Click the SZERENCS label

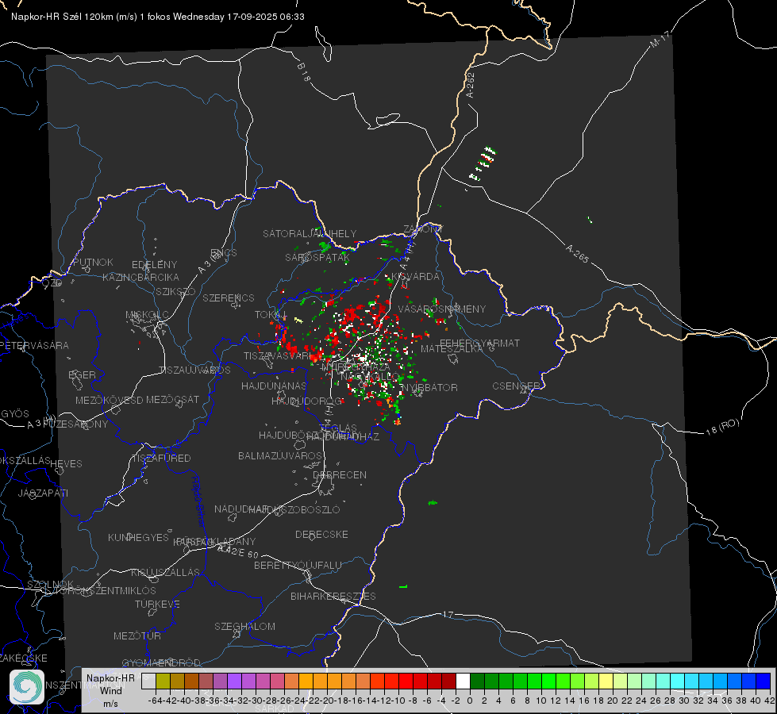point(229,297)
